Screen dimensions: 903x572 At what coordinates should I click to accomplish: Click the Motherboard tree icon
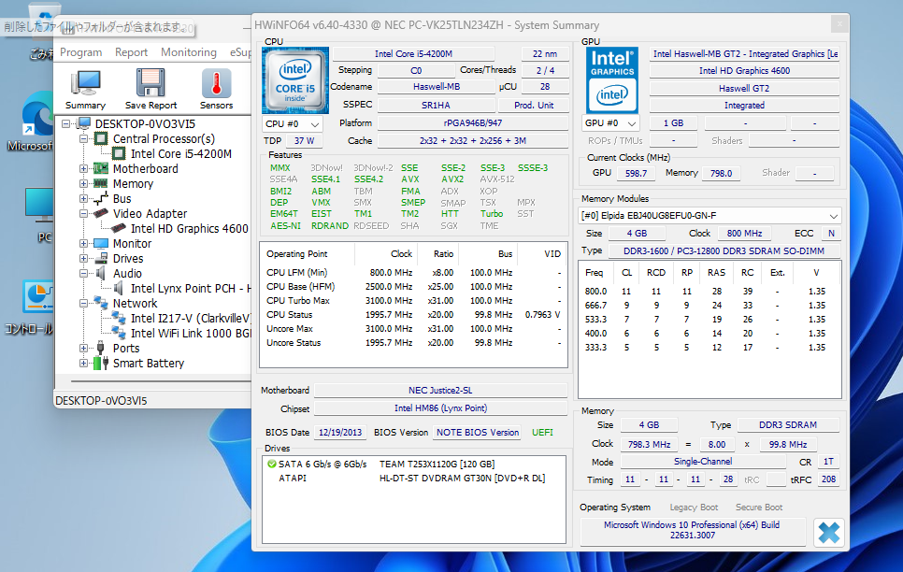click(x=101, y=168)
